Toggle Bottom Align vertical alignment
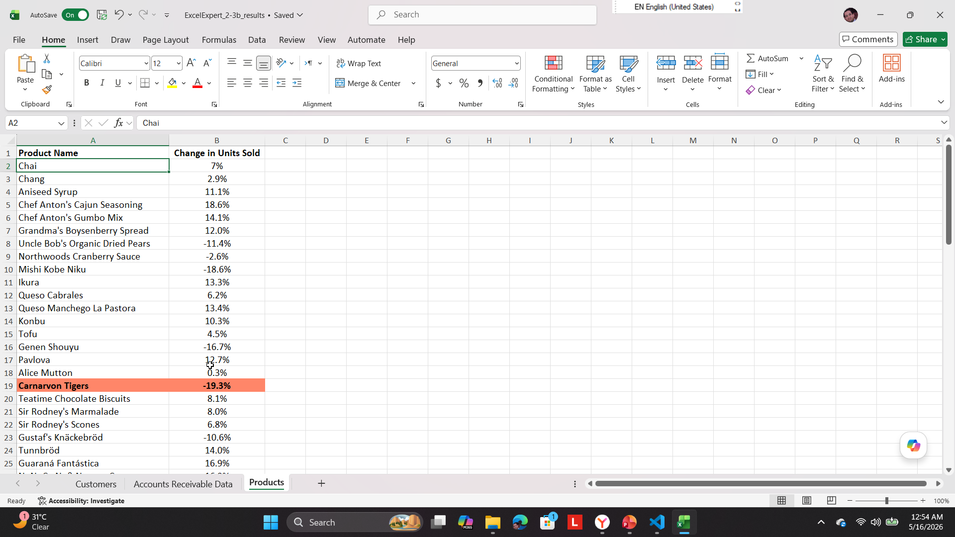The width and height of the screenshot is (955, 537). coord(264,63)
